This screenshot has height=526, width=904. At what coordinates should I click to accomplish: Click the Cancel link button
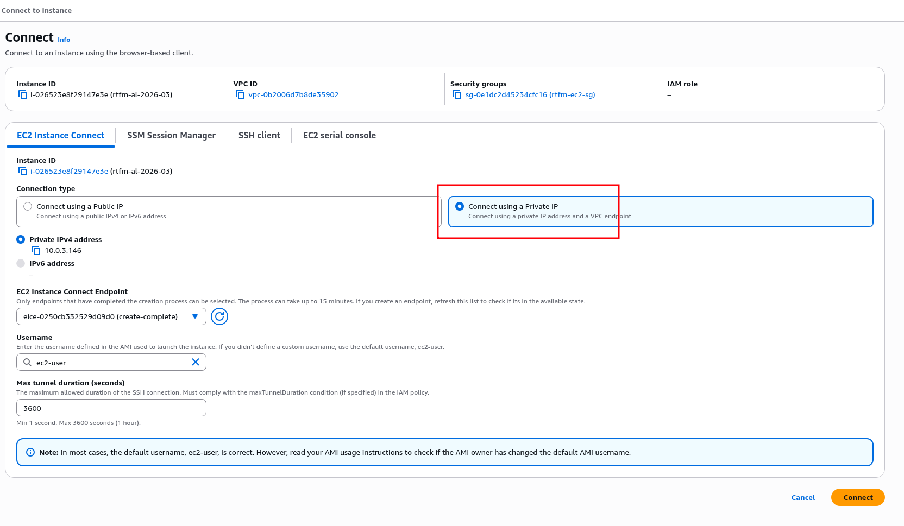click(x=803, y=497)
